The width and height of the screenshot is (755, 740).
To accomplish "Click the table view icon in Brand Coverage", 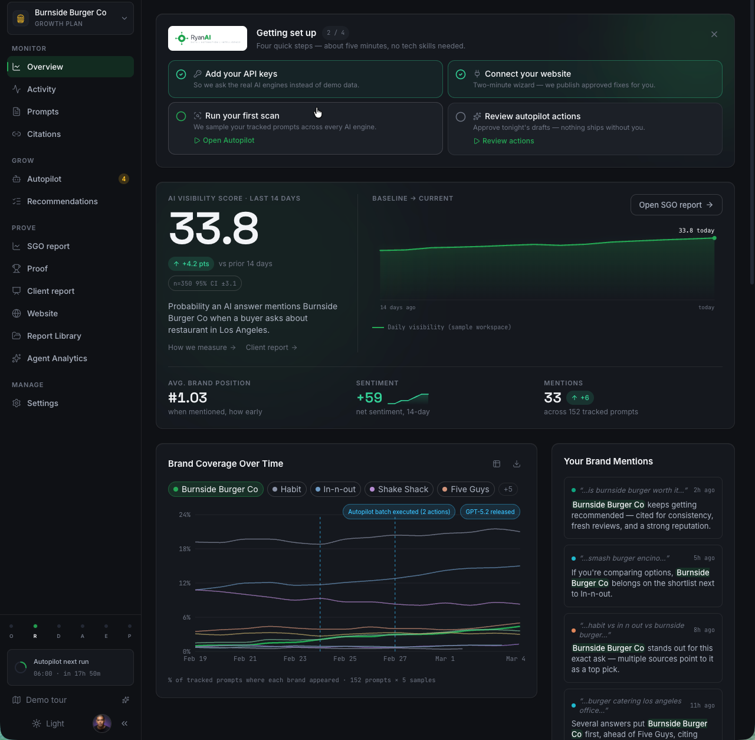I will pyautogui.click(x=497, y=464).
